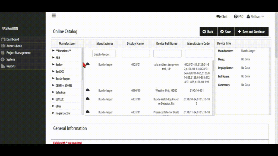This screenshot has width=278, height=156.
Task: Open the Project Management section
Action: pyautogui.click(x=19, y=53)
